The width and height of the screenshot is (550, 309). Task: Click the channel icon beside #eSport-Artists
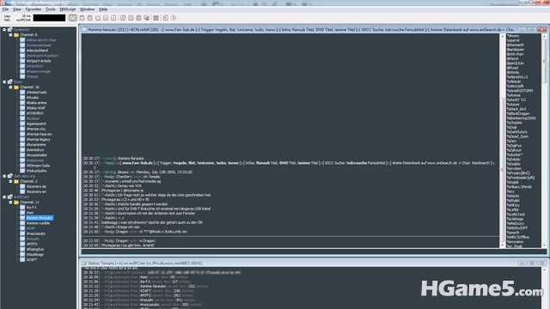22,61
